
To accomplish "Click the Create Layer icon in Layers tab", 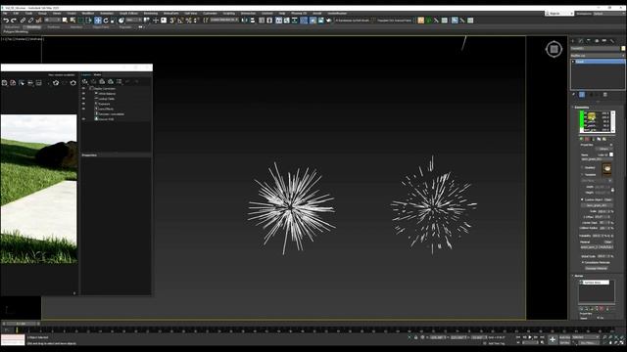I will [x=85, y=82].
